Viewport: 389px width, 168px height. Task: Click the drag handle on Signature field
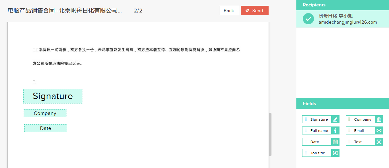coord(306,119)
